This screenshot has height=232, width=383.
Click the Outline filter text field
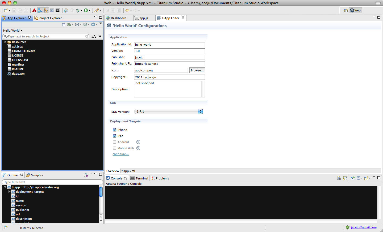[52, 182]
